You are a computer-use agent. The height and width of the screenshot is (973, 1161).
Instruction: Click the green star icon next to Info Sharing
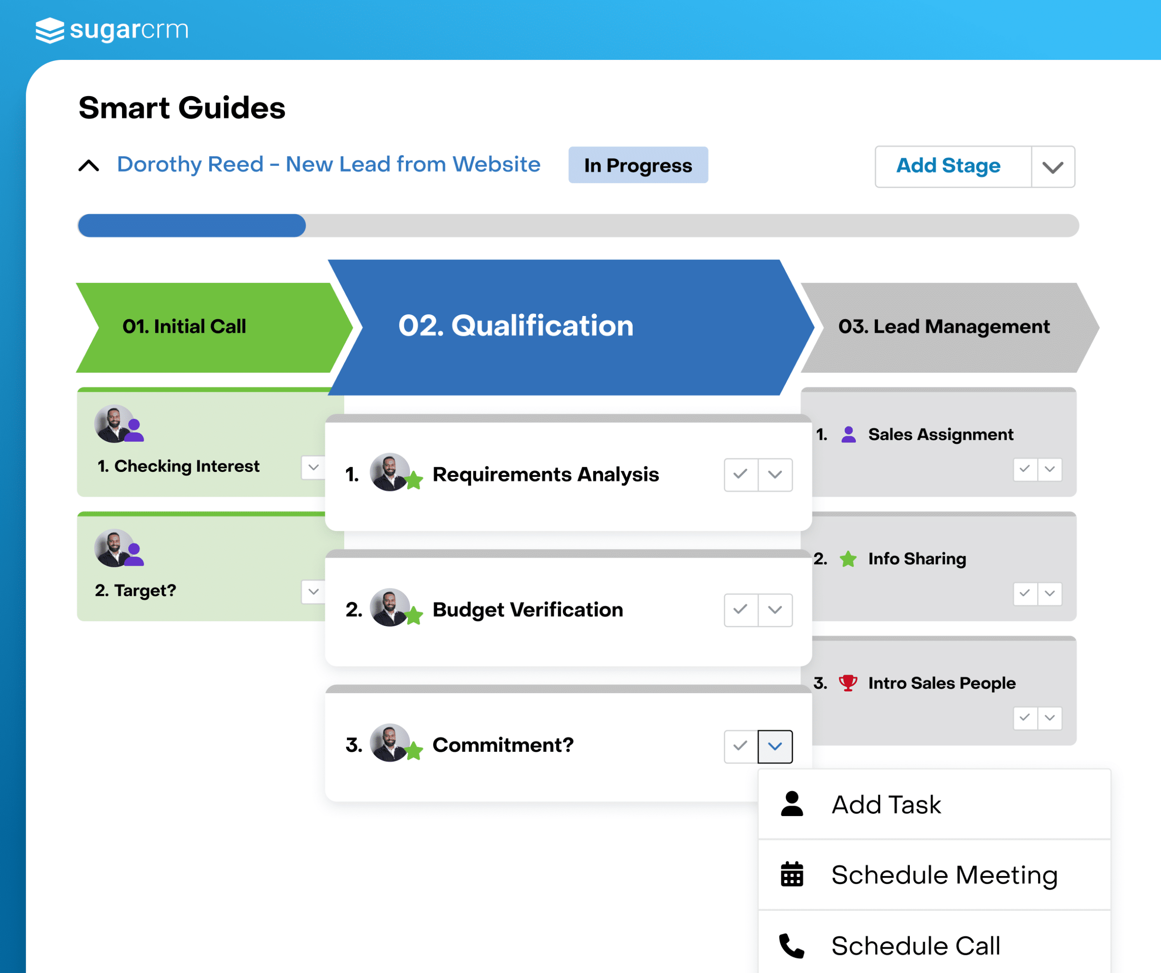pos(848,559)
